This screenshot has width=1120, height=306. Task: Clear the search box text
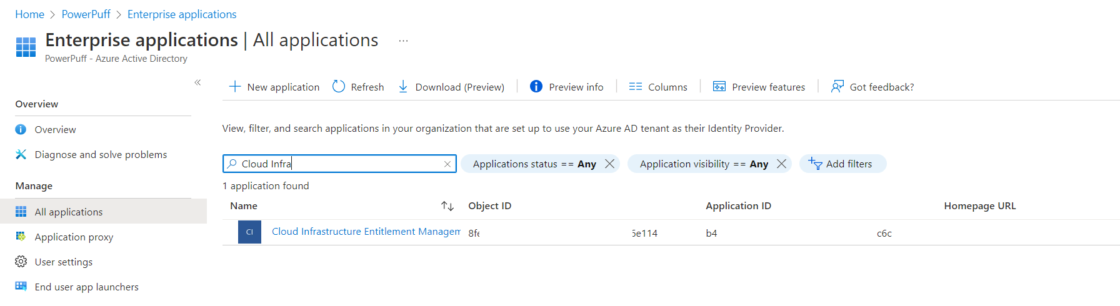(x=447, y=164)
